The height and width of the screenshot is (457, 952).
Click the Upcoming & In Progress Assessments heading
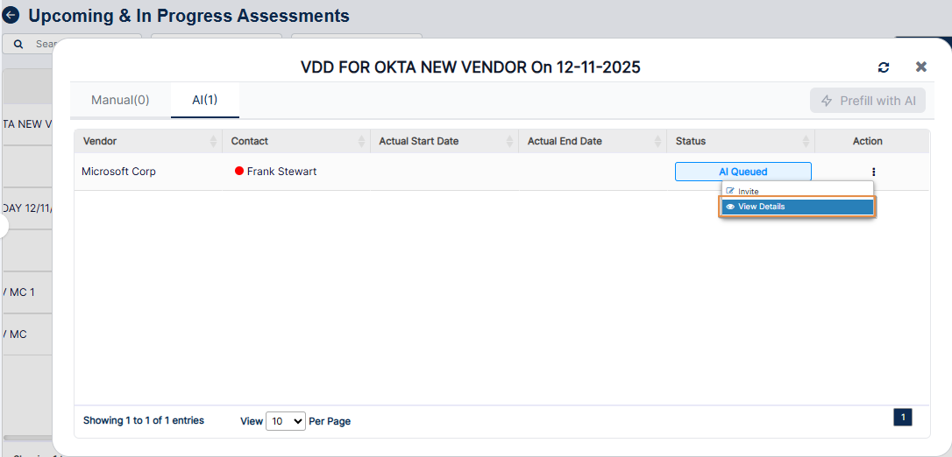[x=188, y=16]
